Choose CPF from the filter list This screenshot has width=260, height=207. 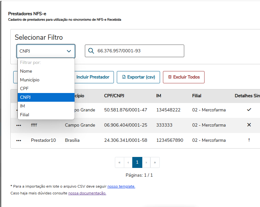(x=24, y=88)
